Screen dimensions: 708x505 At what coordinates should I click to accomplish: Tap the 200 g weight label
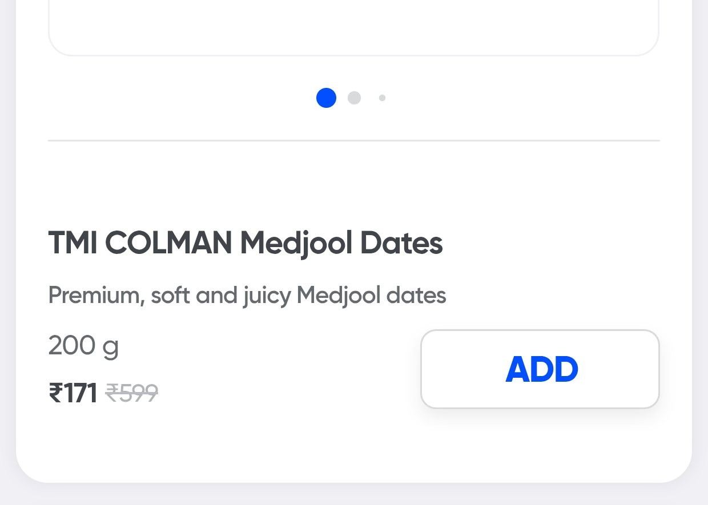tap(83, 345)
